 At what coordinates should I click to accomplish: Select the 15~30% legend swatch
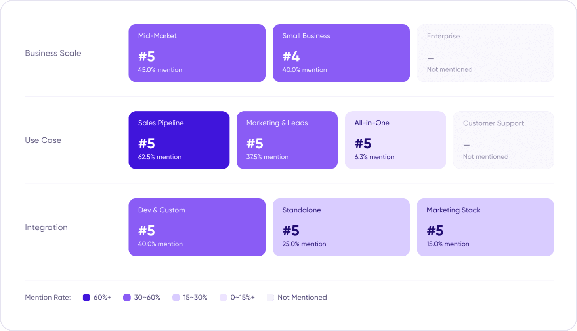point(176,298)
